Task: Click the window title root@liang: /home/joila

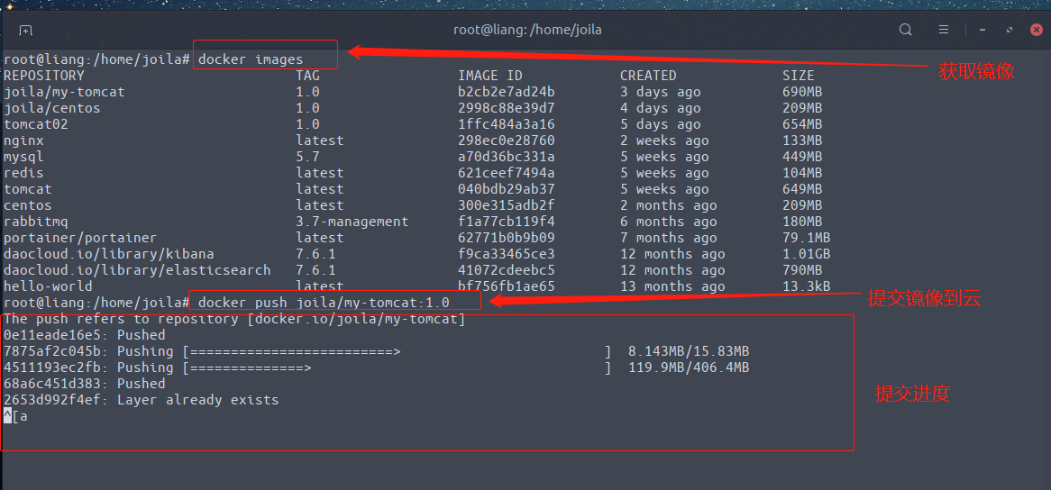Action: point(527,30)
